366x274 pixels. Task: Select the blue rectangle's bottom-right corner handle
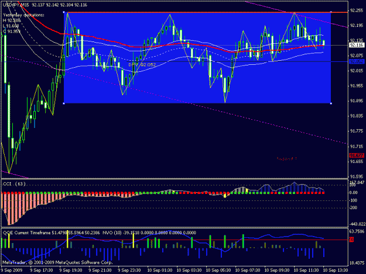331,103
